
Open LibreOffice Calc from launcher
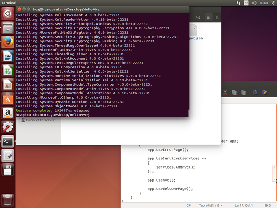coord(8,70)
